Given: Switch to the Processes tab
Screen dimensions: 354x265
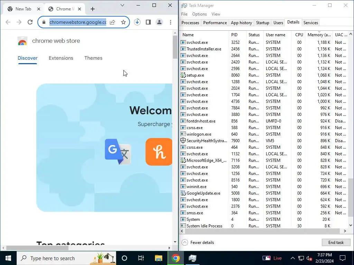Looking at the screenshot, I should (190, 23).
